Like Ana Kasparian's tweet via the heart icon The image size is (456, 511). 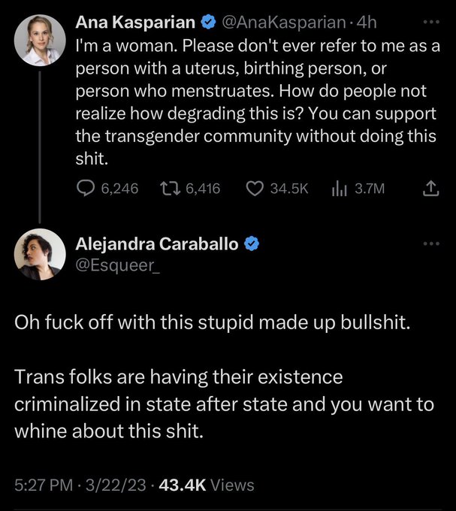(255, 189)
